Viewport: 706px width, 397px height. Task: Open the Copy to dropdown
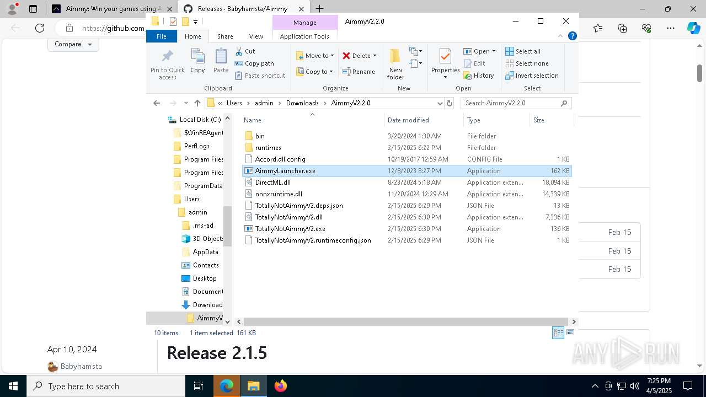point(315,72)
